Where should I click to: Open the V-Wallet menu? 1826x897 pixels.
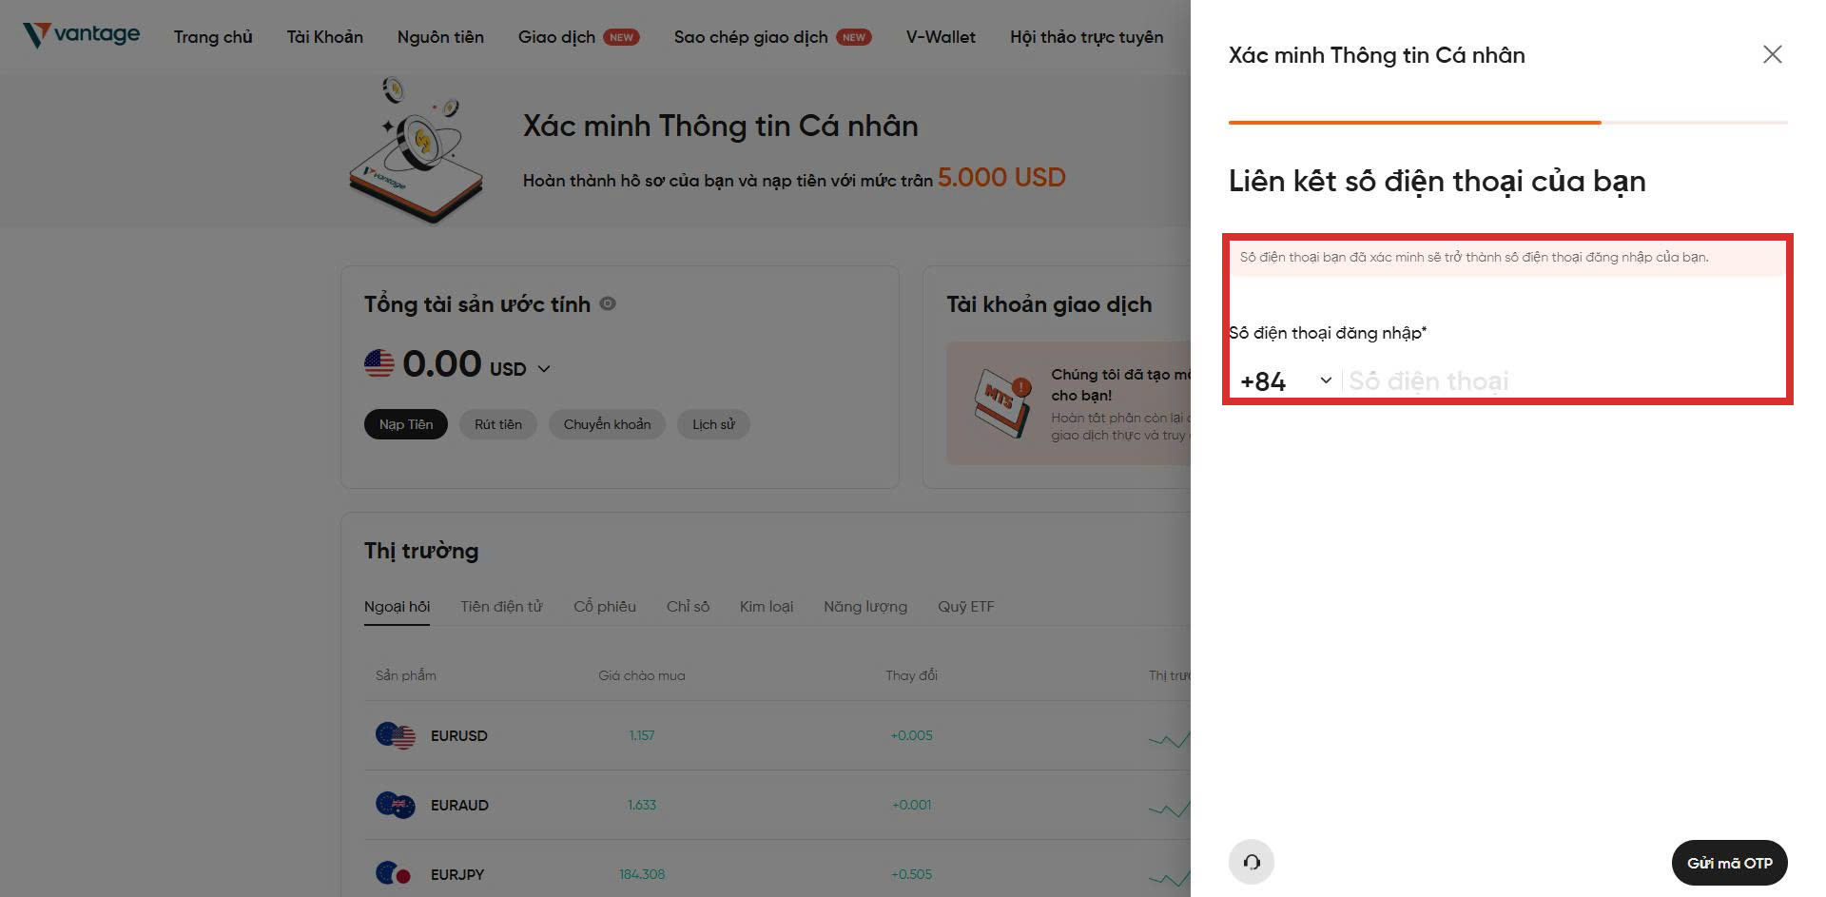click(941, 37)
